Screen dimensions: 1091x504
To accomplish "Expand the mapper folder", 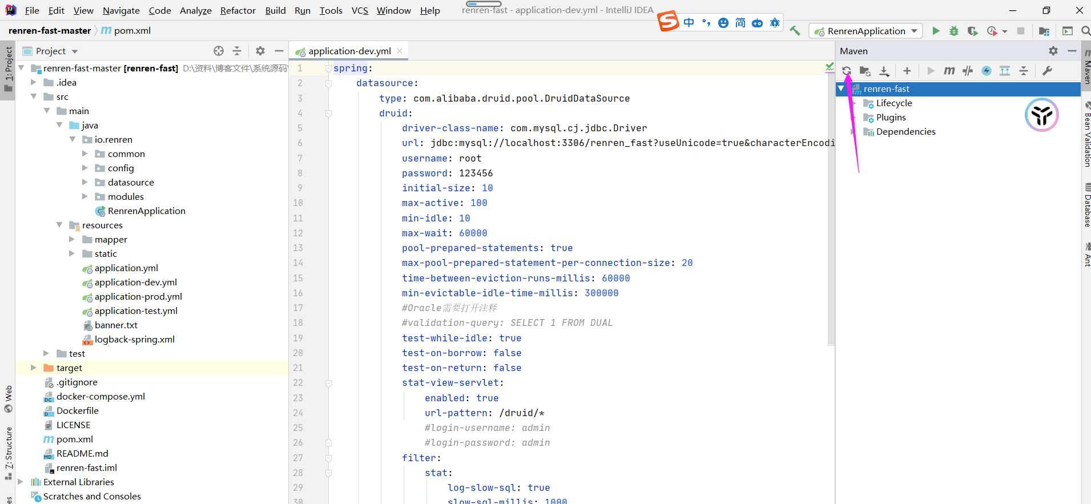I will point(72,239).
